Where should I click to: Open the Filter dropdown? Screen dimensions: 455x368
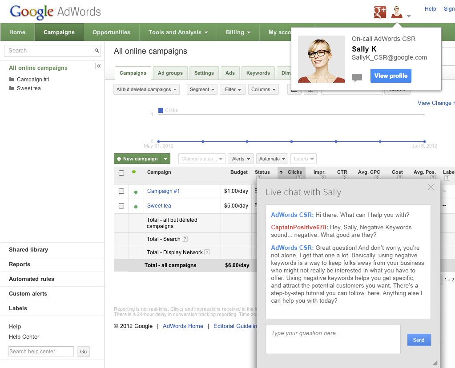coord(233,89)
